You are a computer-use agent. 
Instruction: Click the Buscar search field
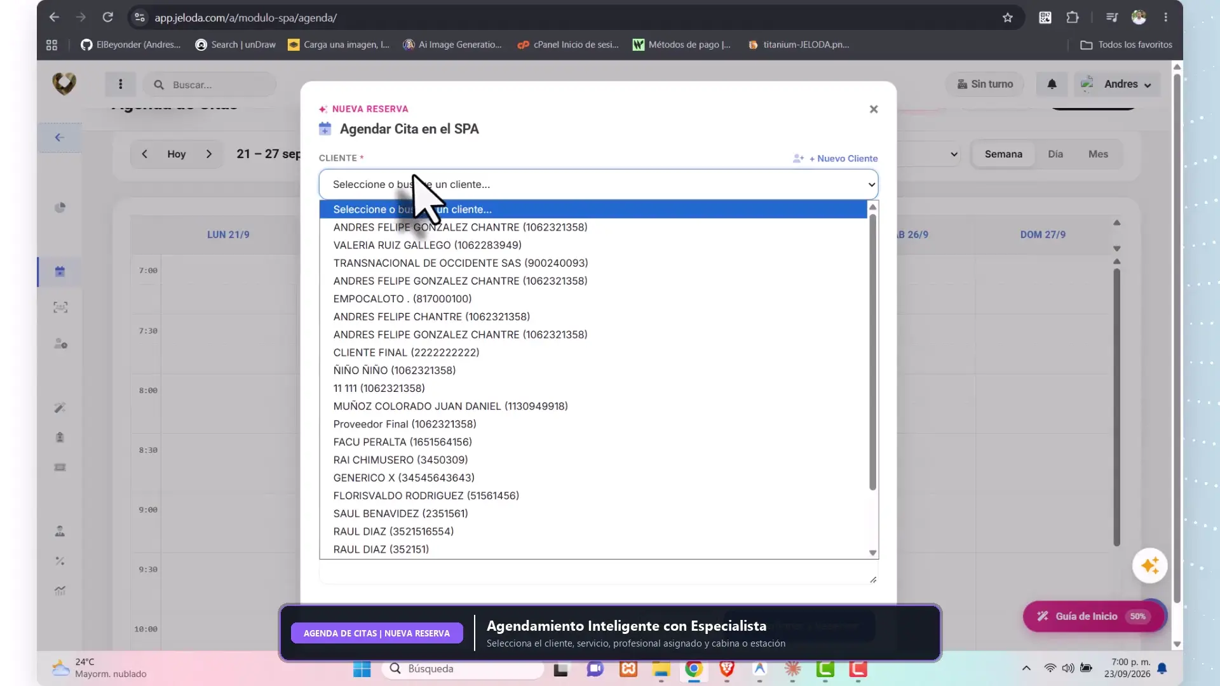210,84
